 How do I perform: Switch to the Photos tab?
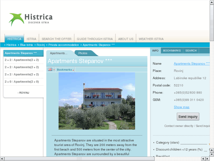click(83, 53)
